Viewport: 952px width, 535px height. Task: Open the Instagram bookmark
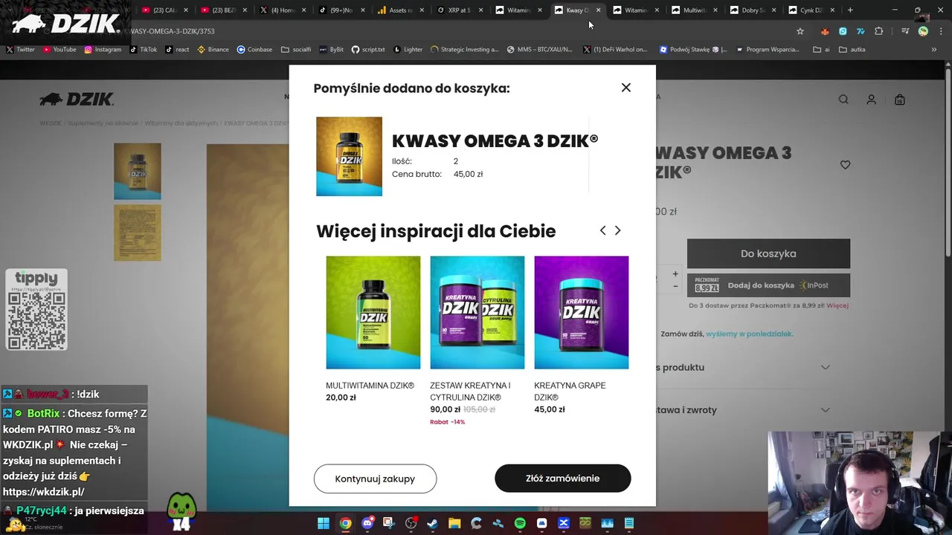coord(103,50)
